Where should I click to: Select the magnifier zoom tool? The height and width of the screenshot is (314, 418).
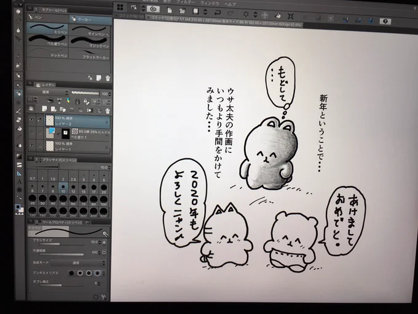point(18,12)
